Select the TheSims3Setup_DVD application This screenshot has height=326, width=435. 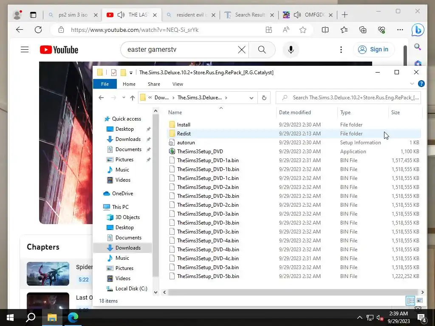click(294, 152)
